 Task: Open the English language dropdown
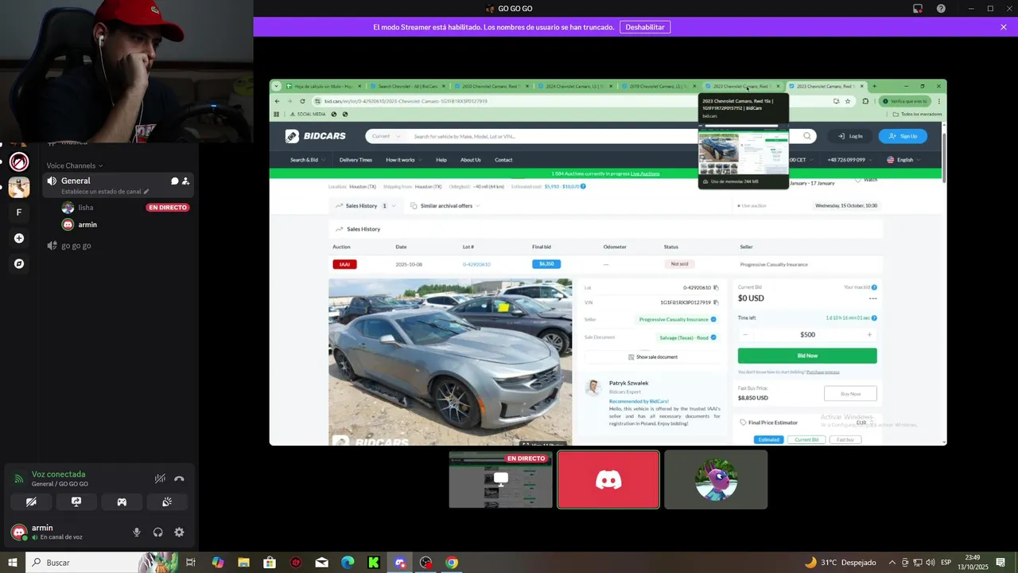[x=903, y=160]
